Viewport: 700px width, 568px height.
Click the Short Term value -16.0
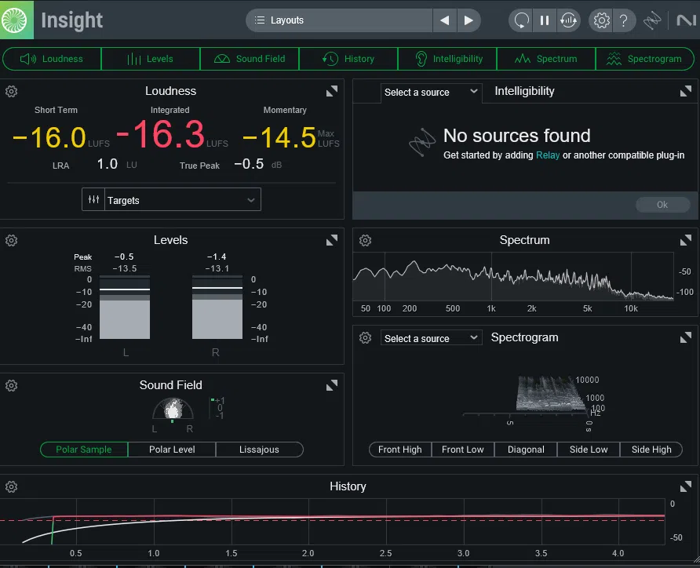(x=49, y=137)
